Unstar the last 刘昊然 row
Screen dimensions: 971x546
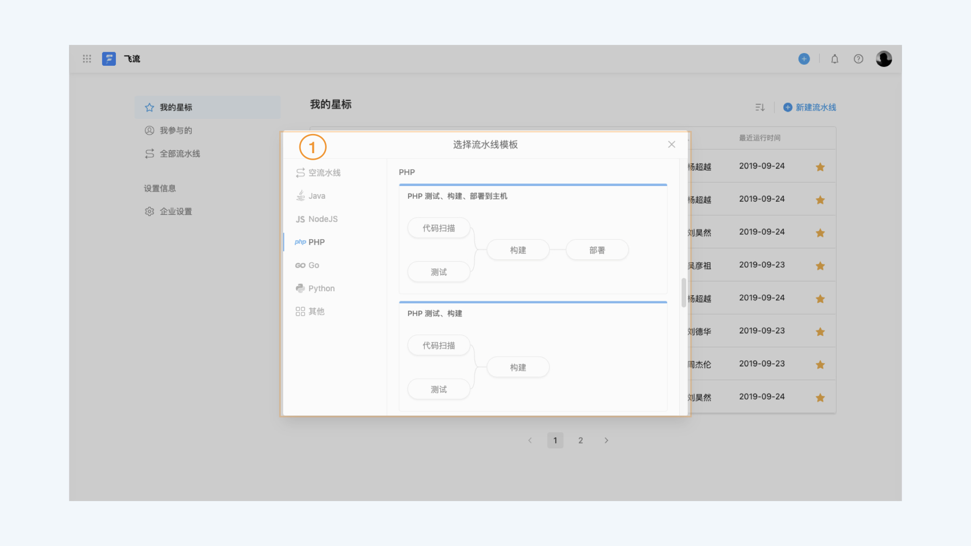[x=820, y=397]
